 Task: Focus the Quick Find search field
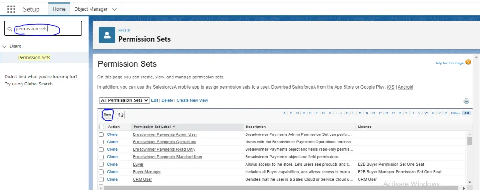pos(43,28)
